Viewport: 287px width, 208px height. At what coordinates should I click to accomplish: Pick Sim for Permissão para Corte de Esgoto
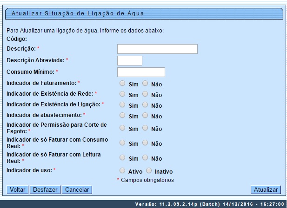[x=122, y=128]
